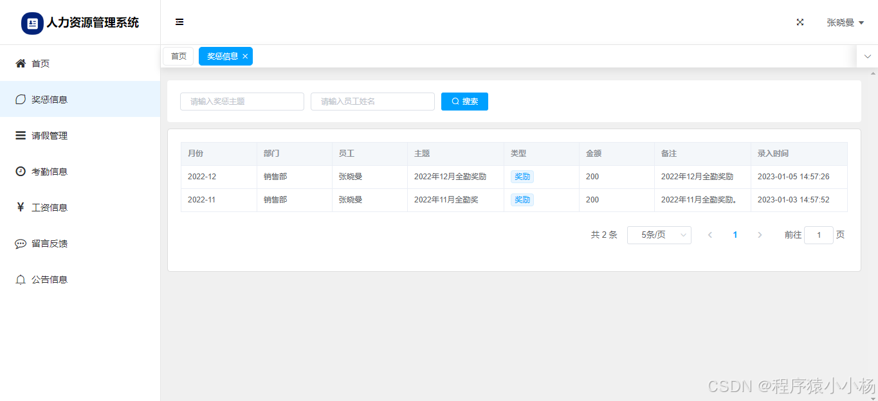Screen dimensions: 878x401
Task: Click 2022年12月全勤奖励 in the 主题 column
Action: click(x=450, y=177)
